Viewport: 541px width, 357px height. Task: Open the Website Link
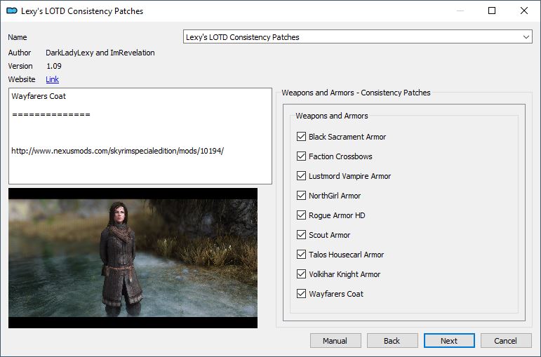52,79
